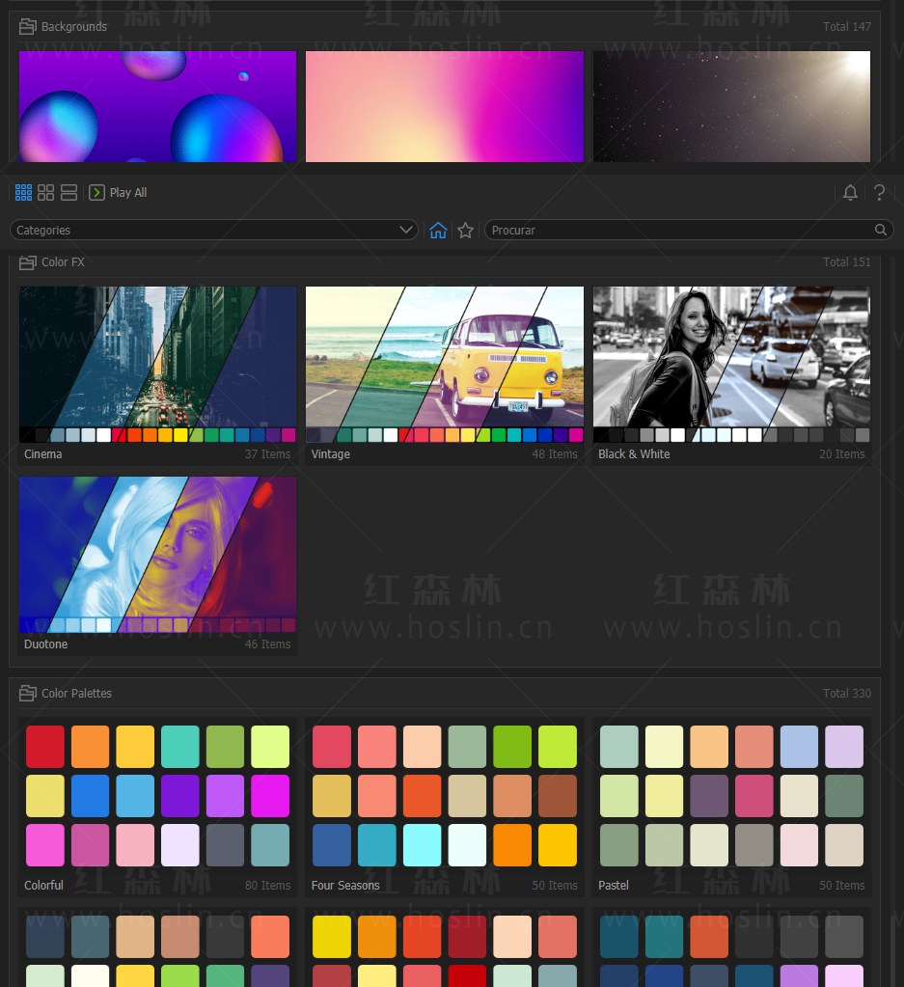Open the Pastel palette collection
This screenshot has height=987, width=904.
click(x=731, y=807)
